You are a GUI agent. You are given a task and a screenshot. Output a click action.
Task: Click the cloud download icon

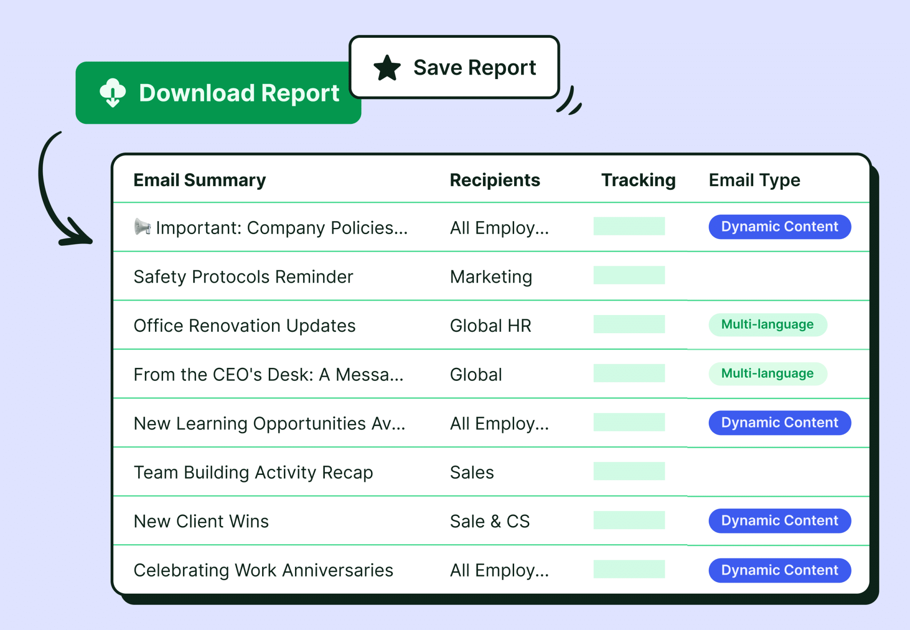coord(113,93)
